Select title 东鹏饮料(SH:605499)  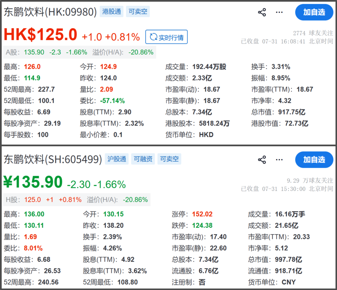[x=53, y=159]
